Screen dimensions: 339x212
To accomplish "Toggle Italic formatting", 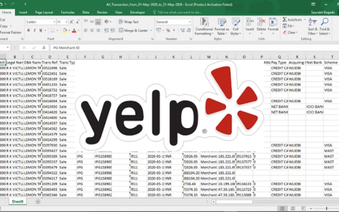I will click(x=34, y=30).
